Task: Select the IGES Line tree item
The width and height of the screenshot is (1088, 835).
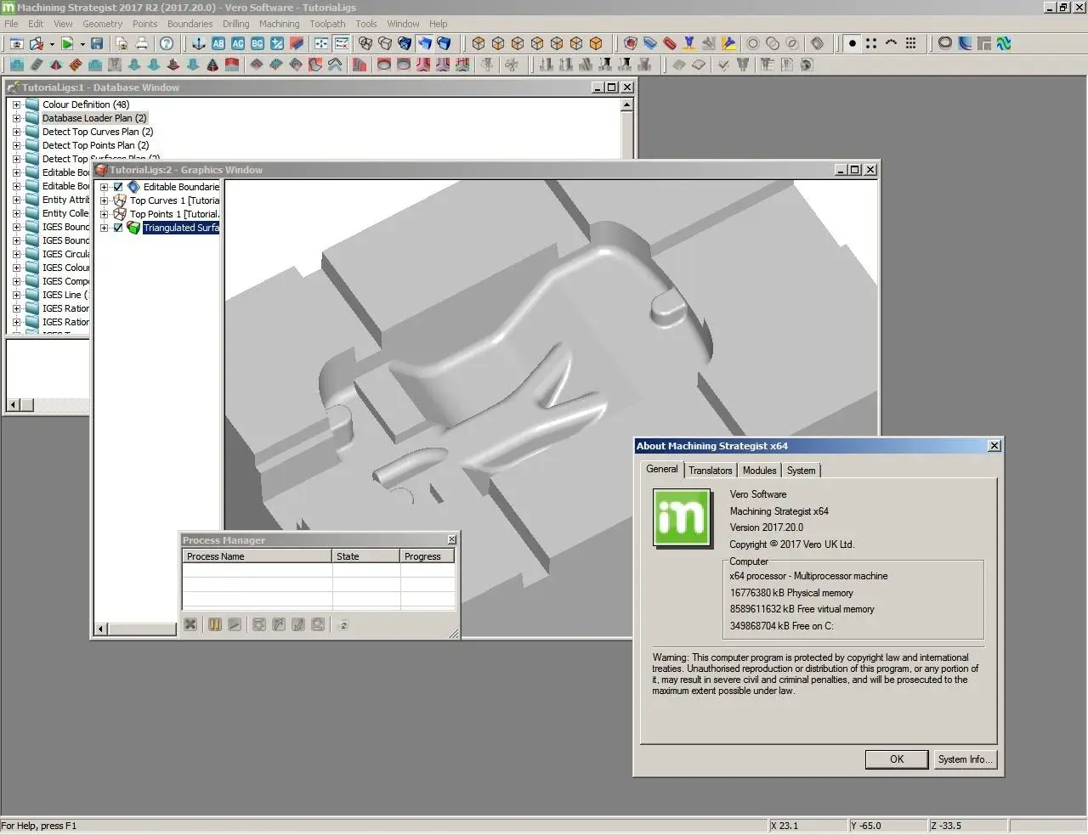Action: (x=65, y=295)
